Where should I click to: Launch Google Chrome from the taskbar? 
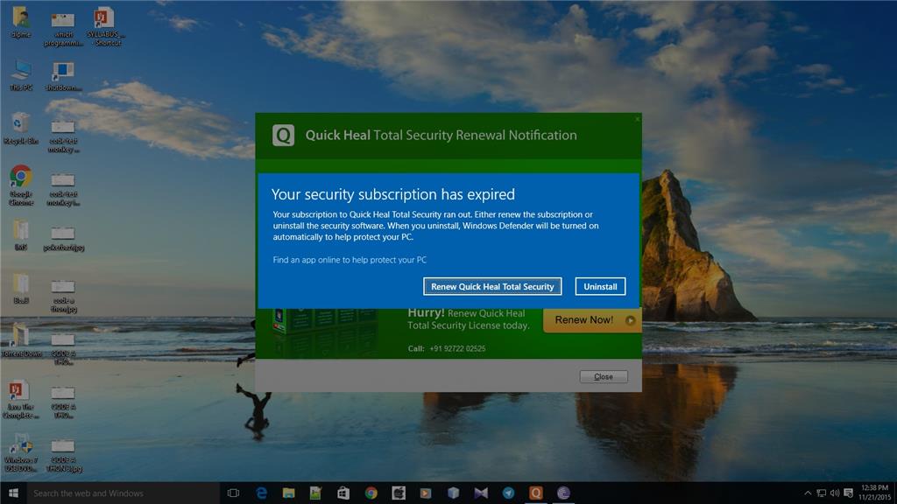pyautogui.click(x=371, y=493)
